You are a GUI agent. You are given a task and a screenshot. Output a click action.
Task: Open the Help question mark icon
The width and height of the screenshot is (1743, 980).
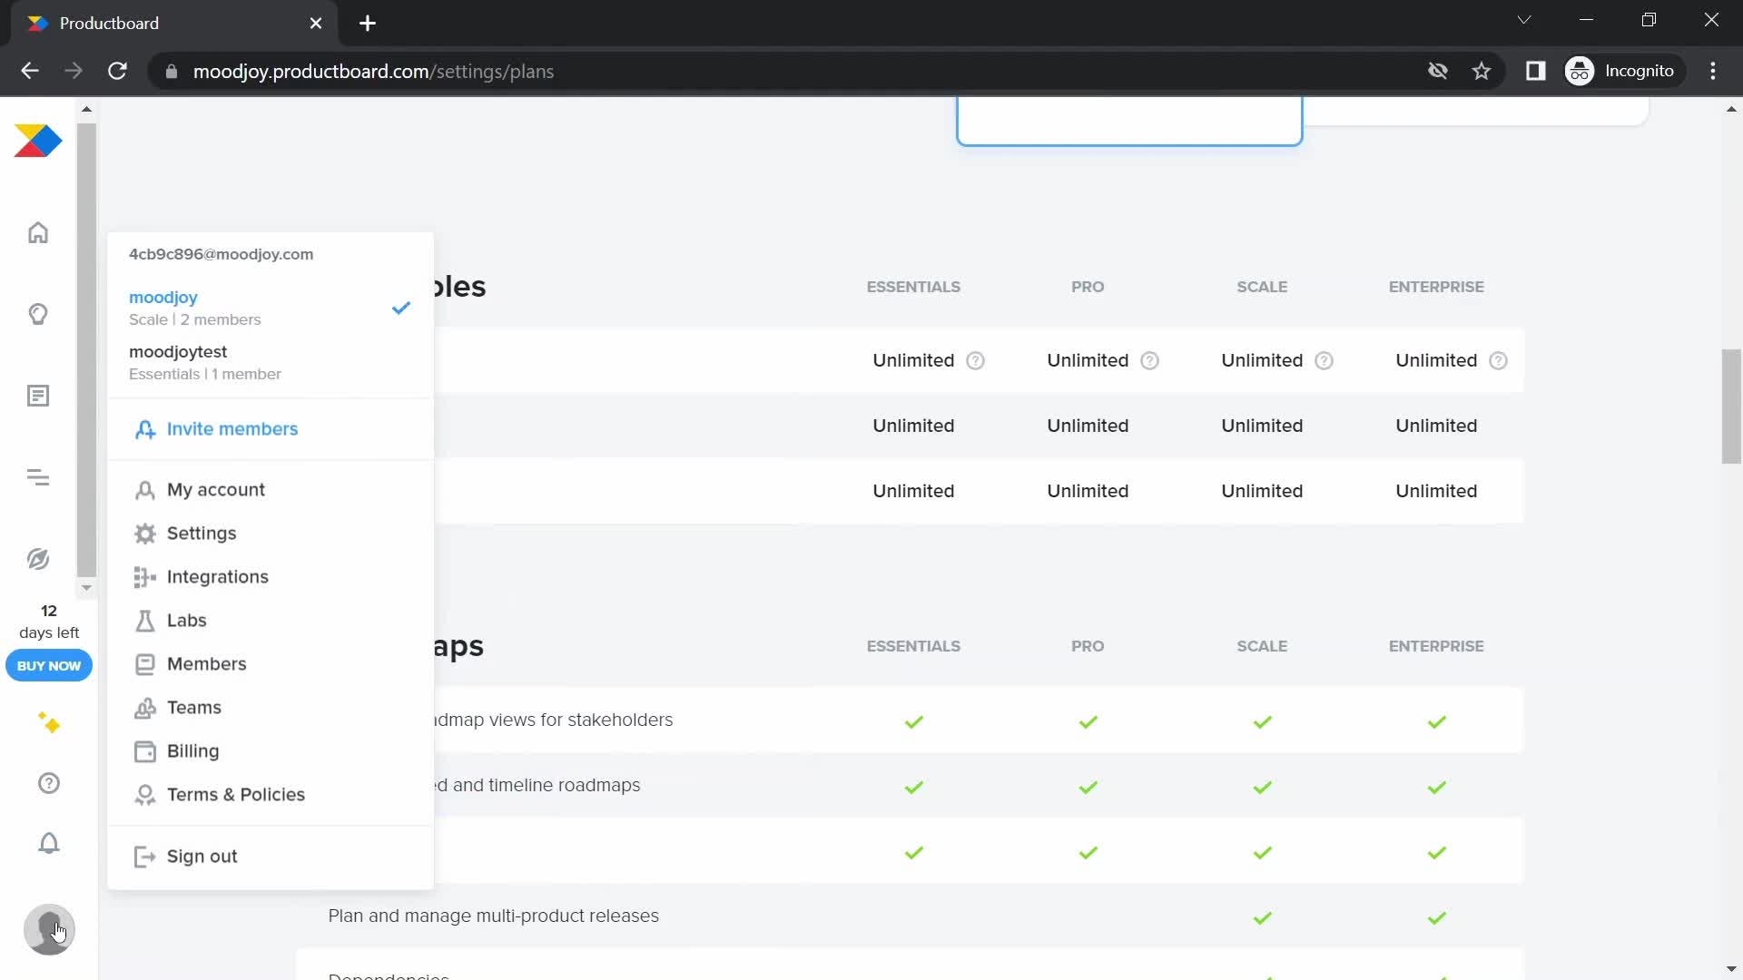point(49,783)
